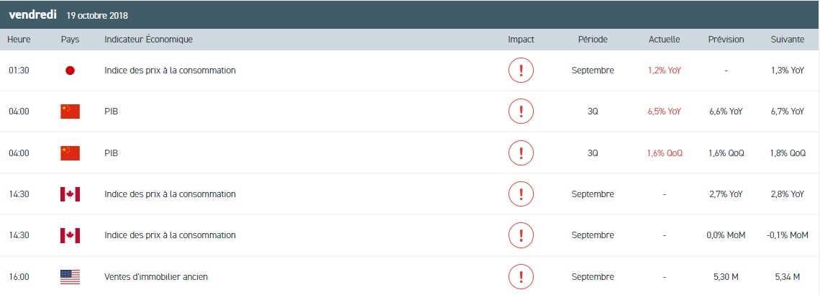Open the PIB indicator with 1,8% QoQ
The width and height of the screenshot is (820, 295).
[111, 153]
